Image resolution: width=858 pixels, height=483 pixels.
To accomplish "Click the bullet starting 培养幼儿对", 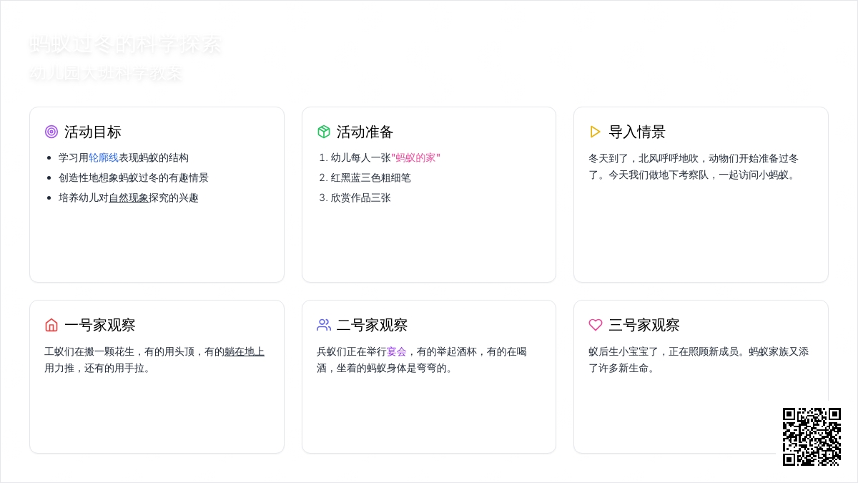I will click(x=129, y=197).
